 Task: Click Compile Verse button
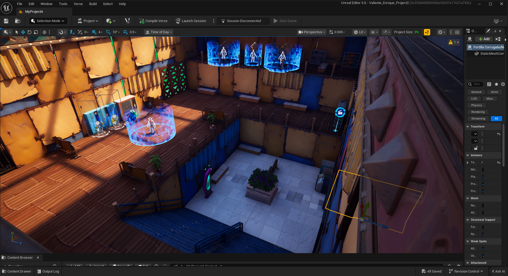[x=153, y=21]
